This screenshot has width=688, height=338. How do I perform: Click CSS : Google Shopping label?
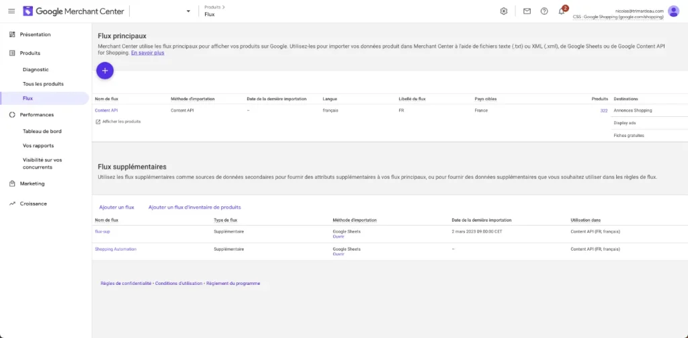coord(618,16)
